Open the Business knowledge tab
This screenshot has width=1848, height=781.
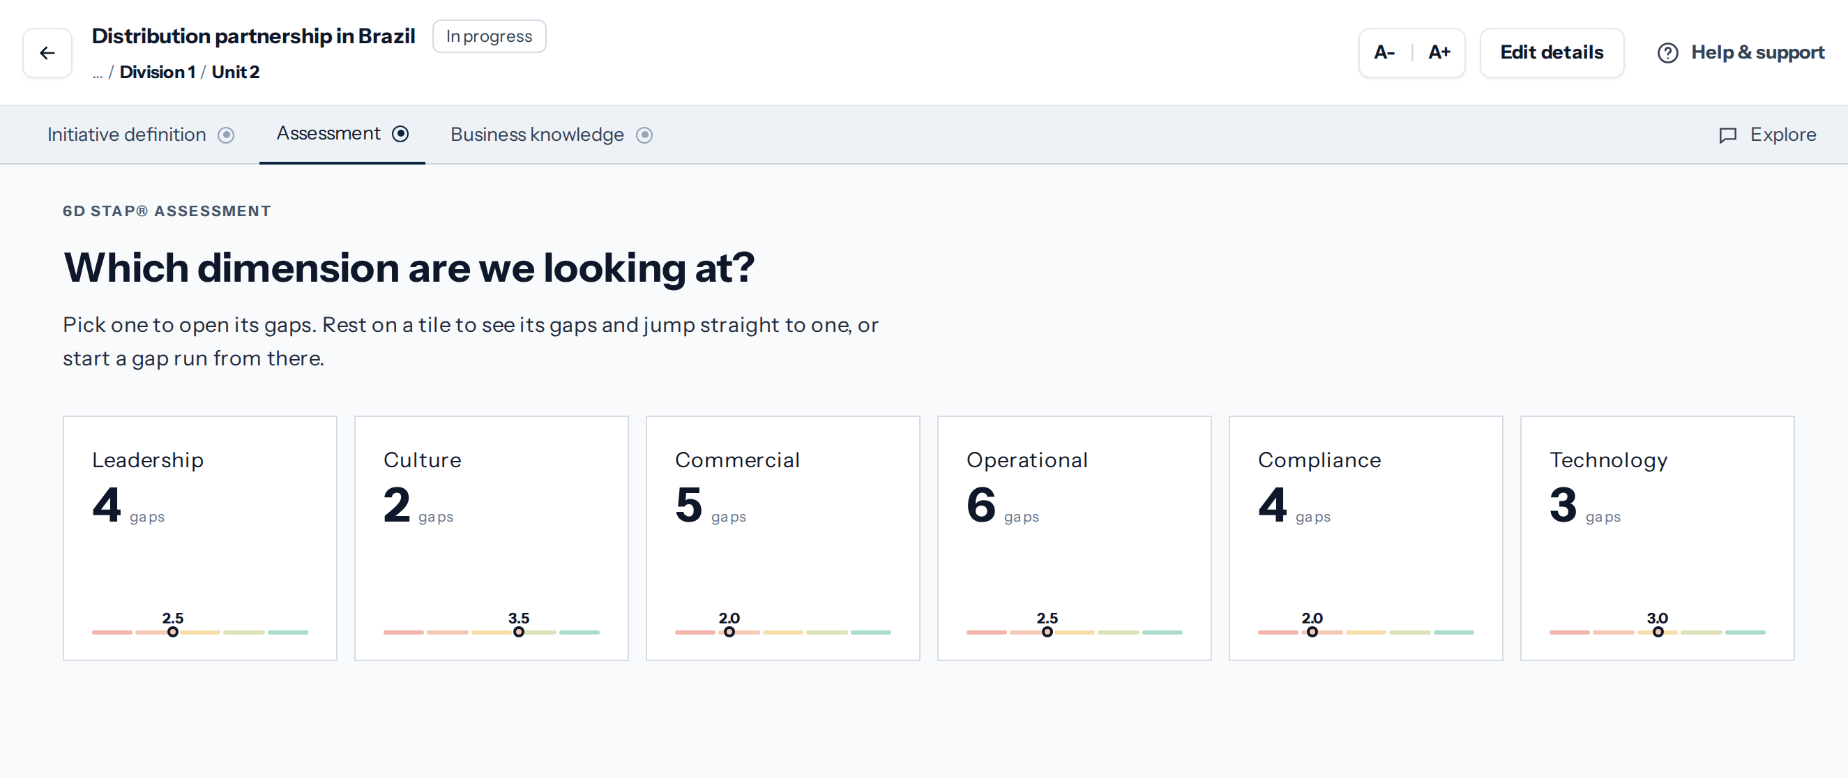551,135
